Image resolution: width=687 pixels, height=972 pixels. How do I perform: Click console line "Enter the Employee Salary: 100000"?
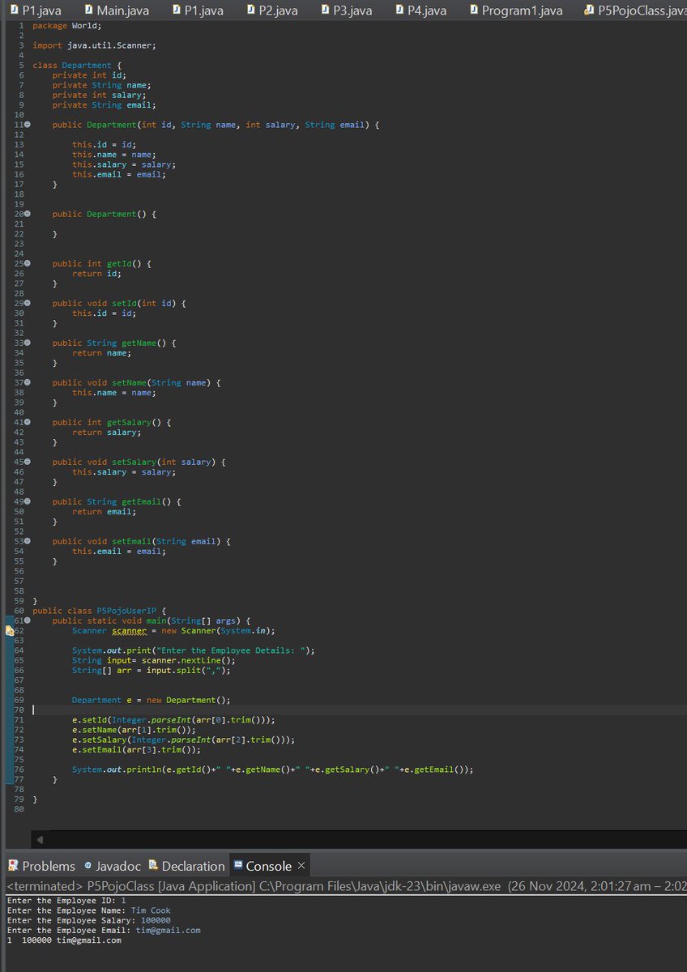tap(88, 920)
